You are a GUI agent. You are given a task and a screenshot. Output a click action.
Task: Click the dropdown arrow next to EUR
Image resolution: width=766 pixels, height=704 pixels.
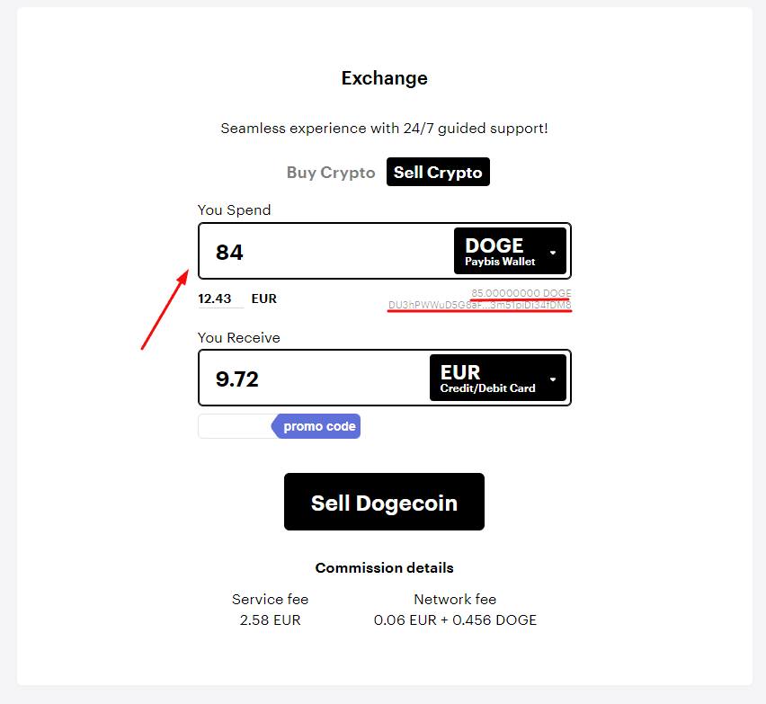[x=553, y=379]
